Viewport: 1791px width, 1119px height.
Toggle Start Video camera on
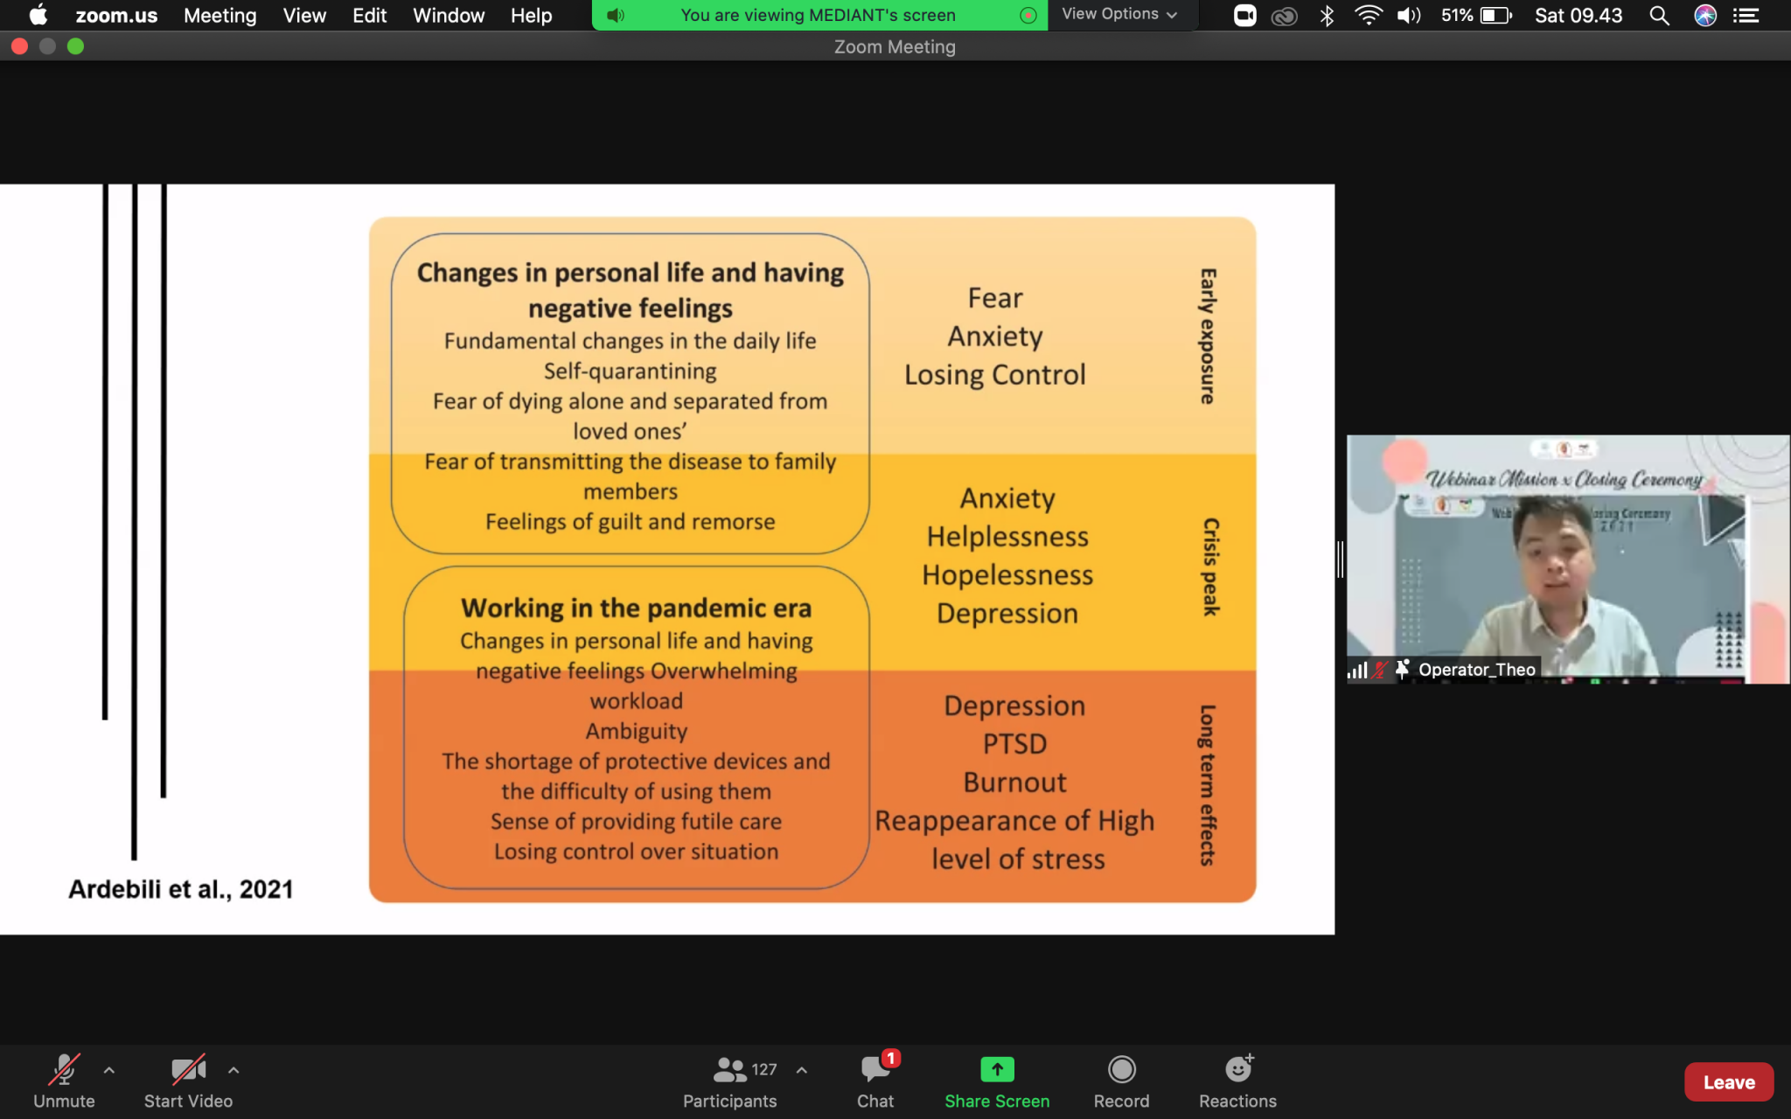(188, 1070)
